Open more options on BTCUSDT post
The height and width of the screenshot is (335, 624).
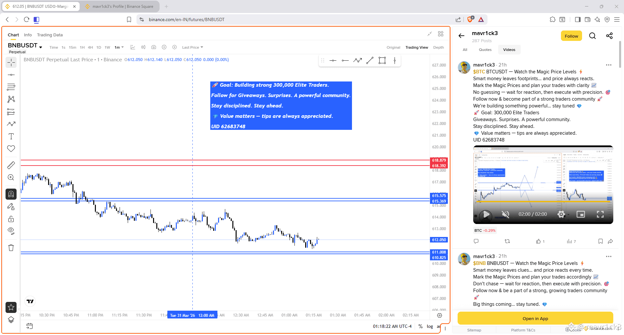pyautogui.click(x=609, y=65)
